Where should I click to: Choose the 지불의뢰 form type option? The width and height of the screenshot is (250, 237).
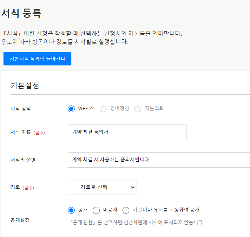coord(138,109)
